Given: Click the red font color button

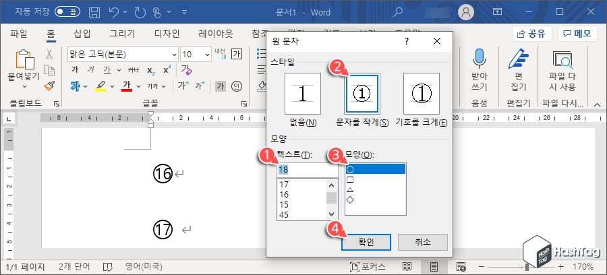Looking at the screenshot, I should [x=127, y=86].
